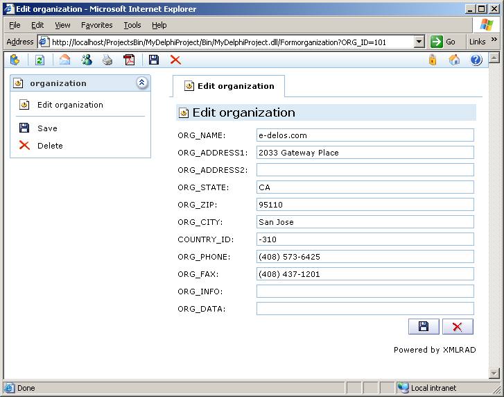Open the address bar dropdown arrow
Image resolution: width=504 pixels, height=397 pixels.
click(419, 42)
